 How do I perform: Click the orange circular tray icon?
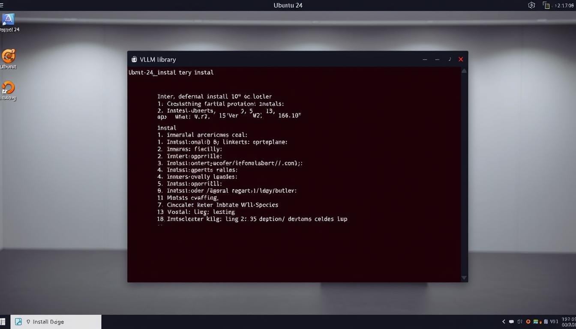pyautogui.click(x=528, y=321)
